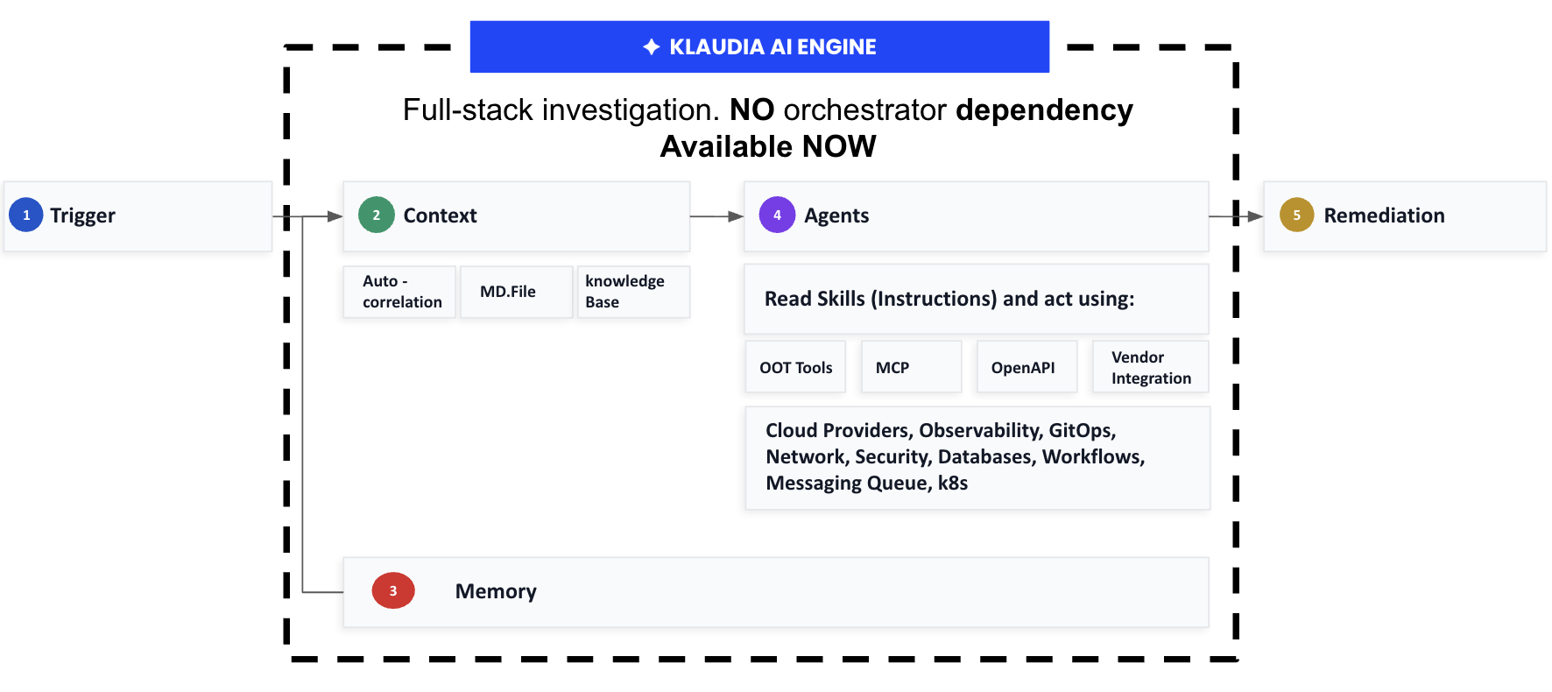Click the red number 3 Memory circle
The height and width of the screenshot is (692, 1552).
[x=393, y=590]
